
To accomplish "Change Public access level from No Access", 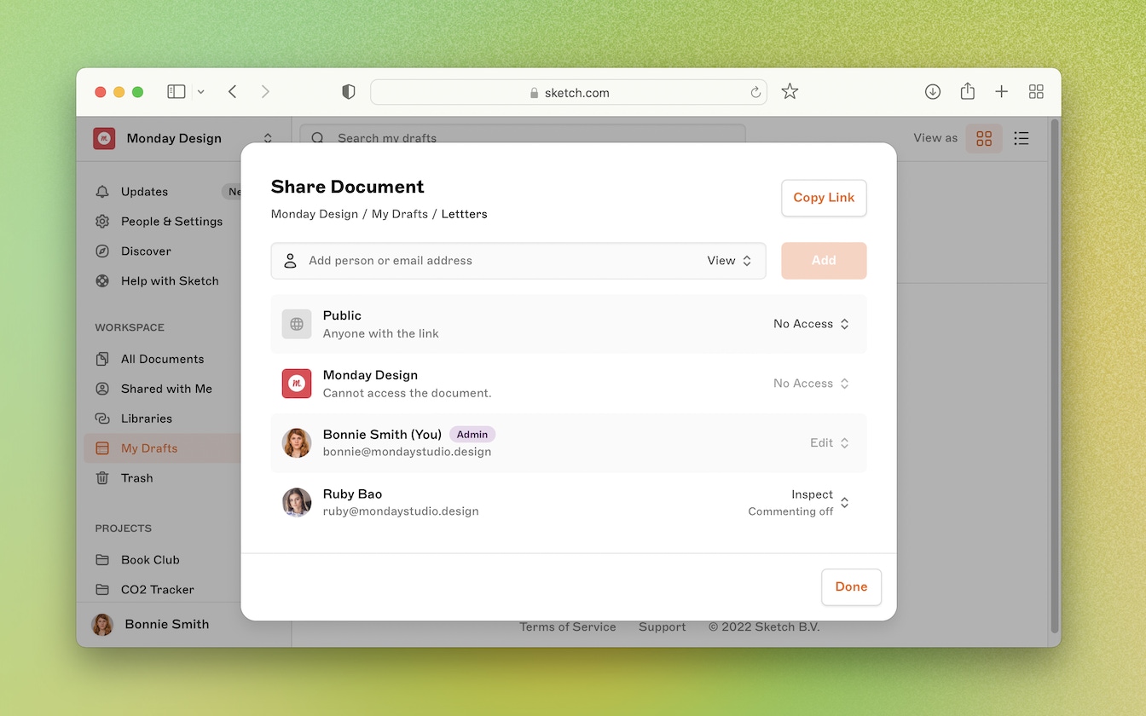I will coord(810,324).
